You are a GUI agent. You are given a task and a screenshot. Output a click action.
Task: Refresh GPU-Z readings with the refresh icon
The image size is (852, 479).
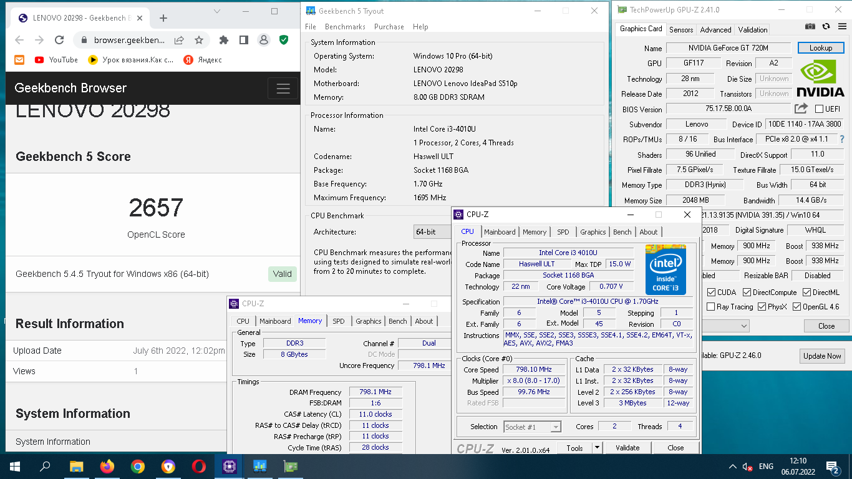(x=826, y=26)
